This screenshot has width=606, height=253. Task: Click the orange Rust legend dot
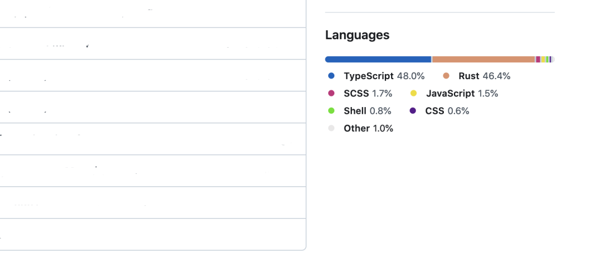446,76
